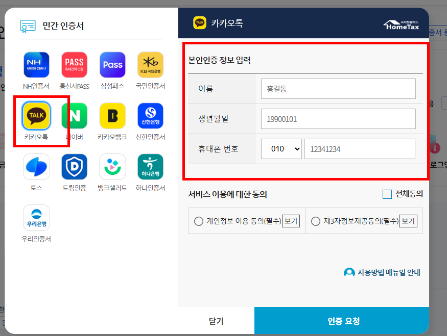This screenshot has height=336, width=447.
Task: Click 보기 next to 개인정보 이용 동의
Action: tap(291, 221)
